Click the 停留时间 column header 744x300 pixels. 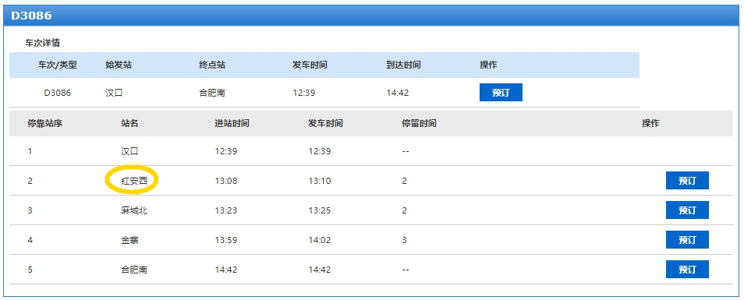(419, 124)
